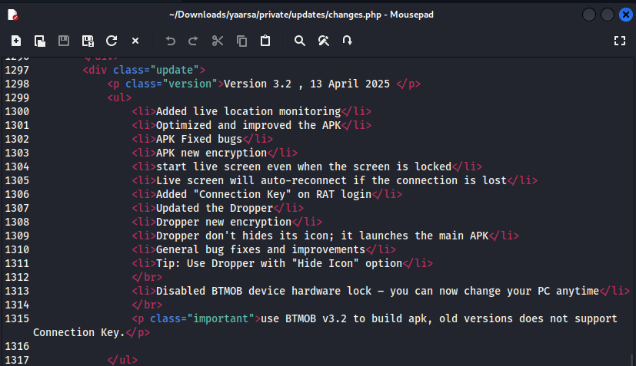Click the Go To line icon
The height and width of the screenshot is (366, 636).
347,41
